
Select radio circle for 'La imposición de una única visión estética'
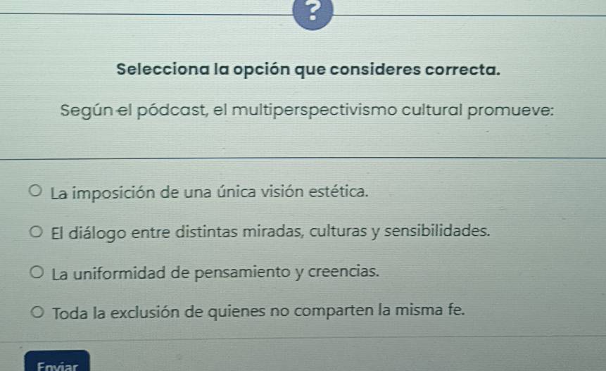point(36,191)
